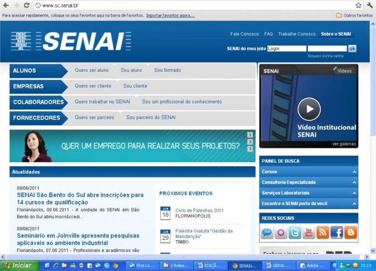
Task: Open the Seminário em Joinville news headline
Action: (78, 239)
